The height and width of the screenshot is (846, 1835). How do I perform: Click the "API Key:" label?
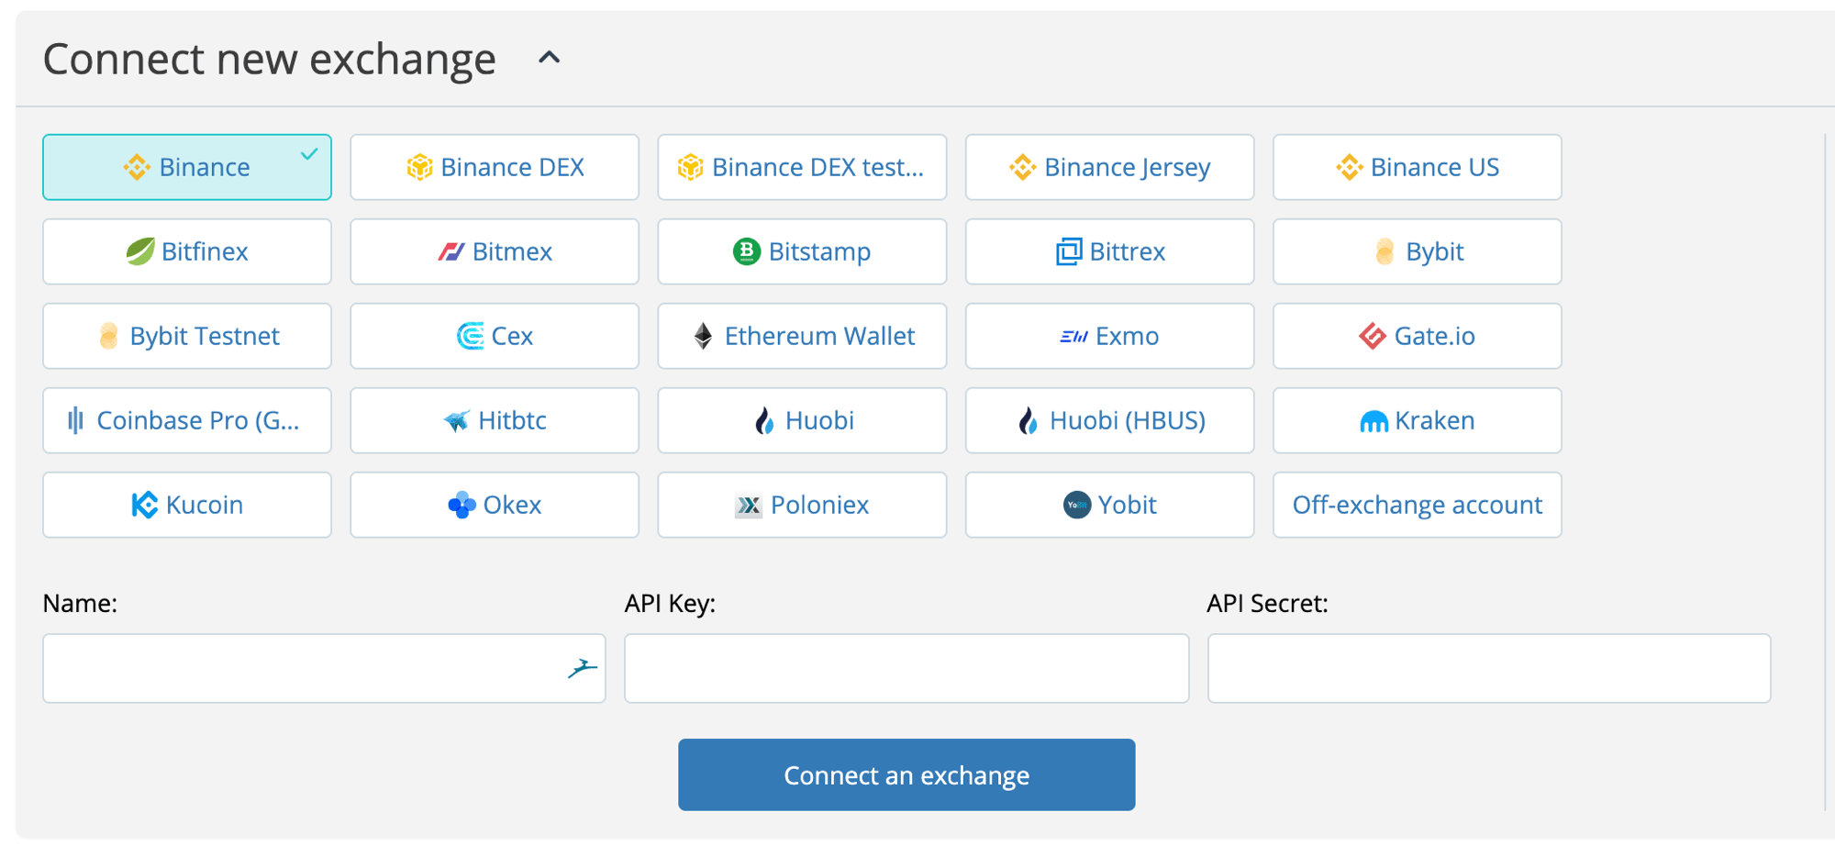click(x=670, y=603)
